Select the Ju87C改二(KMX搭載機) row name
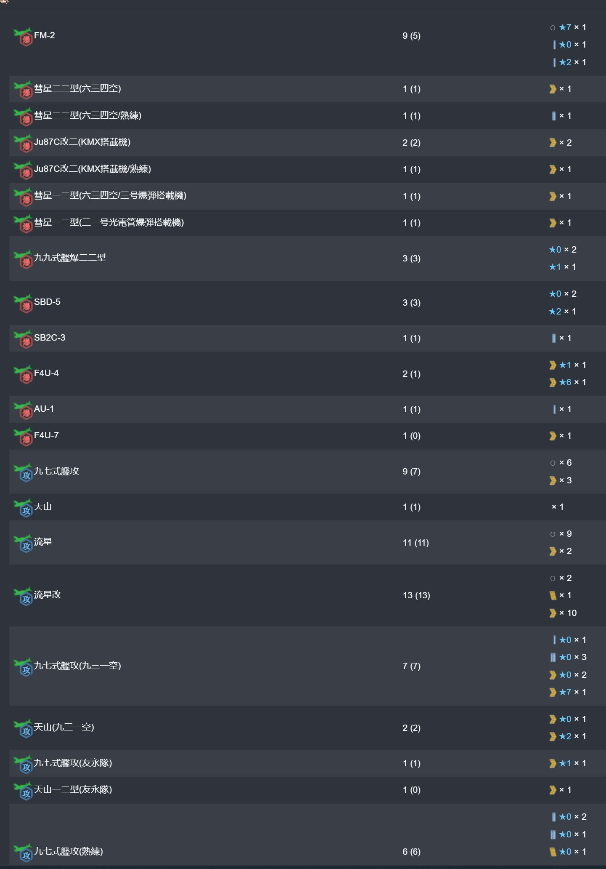The width and height of the screenshot is (606, 869). [x=82, y=142]
